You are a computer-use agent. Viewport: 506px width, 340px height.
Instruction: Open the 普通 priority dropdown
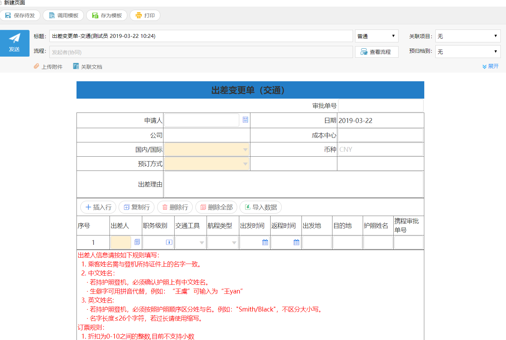point(376,36)
